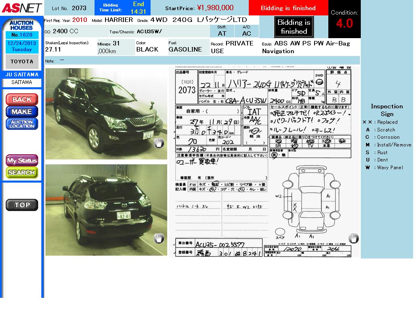Click the SAITAMA location label
418x323 pixels.
(22, 82)
